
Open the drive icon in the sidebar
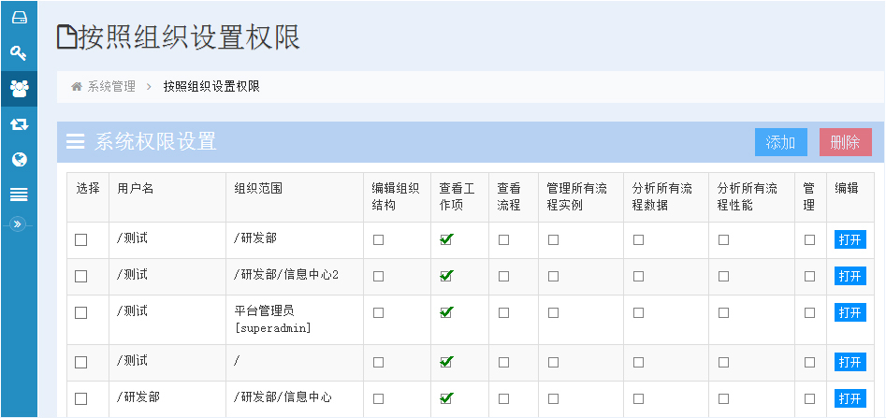coord(20,18)
